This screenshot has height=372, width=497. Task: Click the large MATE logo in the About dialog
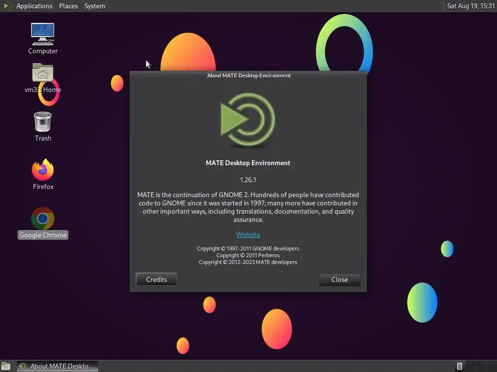[x=248, y=120]
